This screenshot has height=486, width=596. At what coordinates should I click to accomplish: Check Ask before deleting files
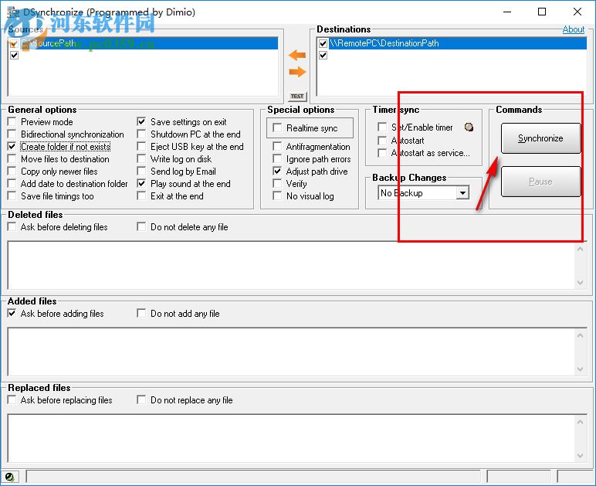[x=12, y=226]
